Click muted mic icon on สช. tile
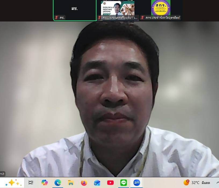This screenshot has width=219, height=188. (x=56, y=18)
